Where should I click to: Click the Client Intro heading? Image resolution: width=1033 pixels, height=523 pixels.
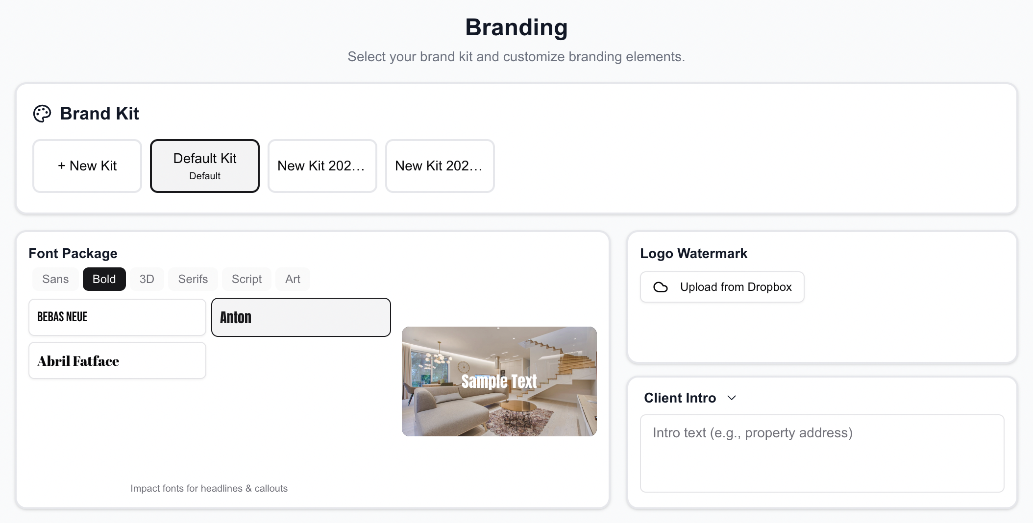(680, 398)
